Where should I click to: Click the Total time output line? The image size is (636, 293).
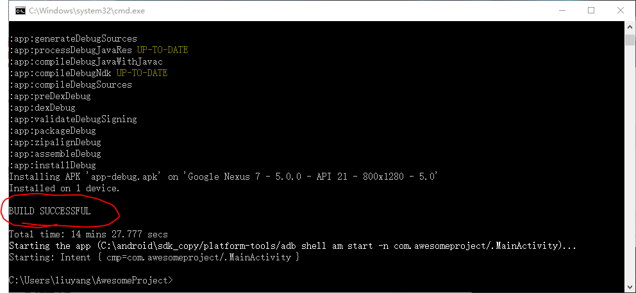click(88, 234)
